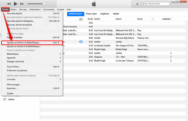Switch to the Pour vous tab
Image resolution: width=188 pixels, height=121 pixels.
pyautogui.click(x=91, y=14)
